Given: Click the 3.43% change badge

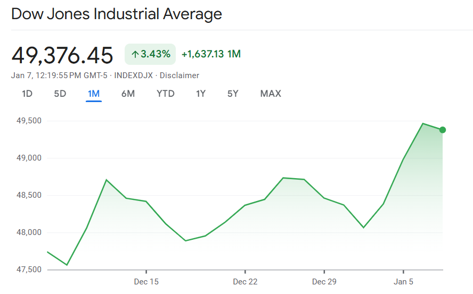Looking at the screenshot, I should pyautogui.click(x=150, y=54).
